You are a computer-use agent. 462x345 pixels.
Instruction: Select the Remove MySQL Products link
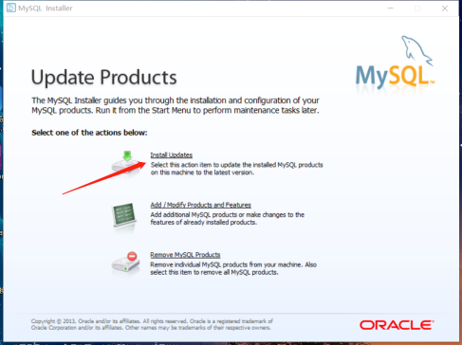click(x=185, y=255)
